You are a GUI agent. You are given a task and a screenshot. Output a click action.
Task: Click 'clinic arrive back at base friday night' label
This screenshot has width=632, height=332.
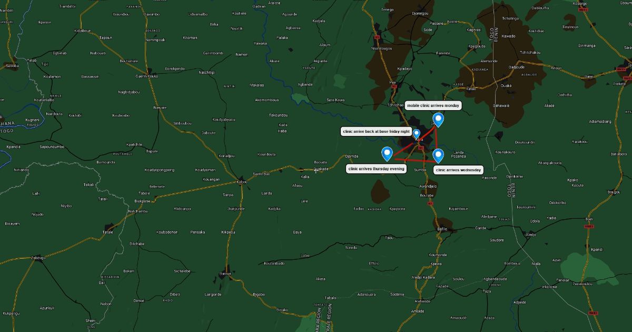(376, 131)
